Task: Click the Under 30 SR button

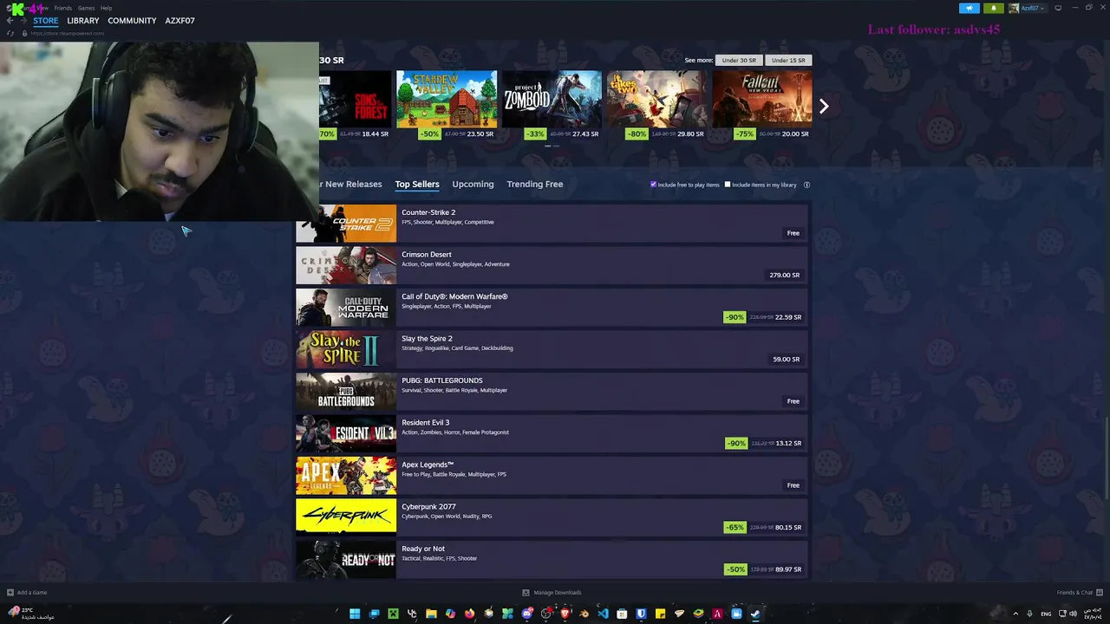Action: (739, 61)
